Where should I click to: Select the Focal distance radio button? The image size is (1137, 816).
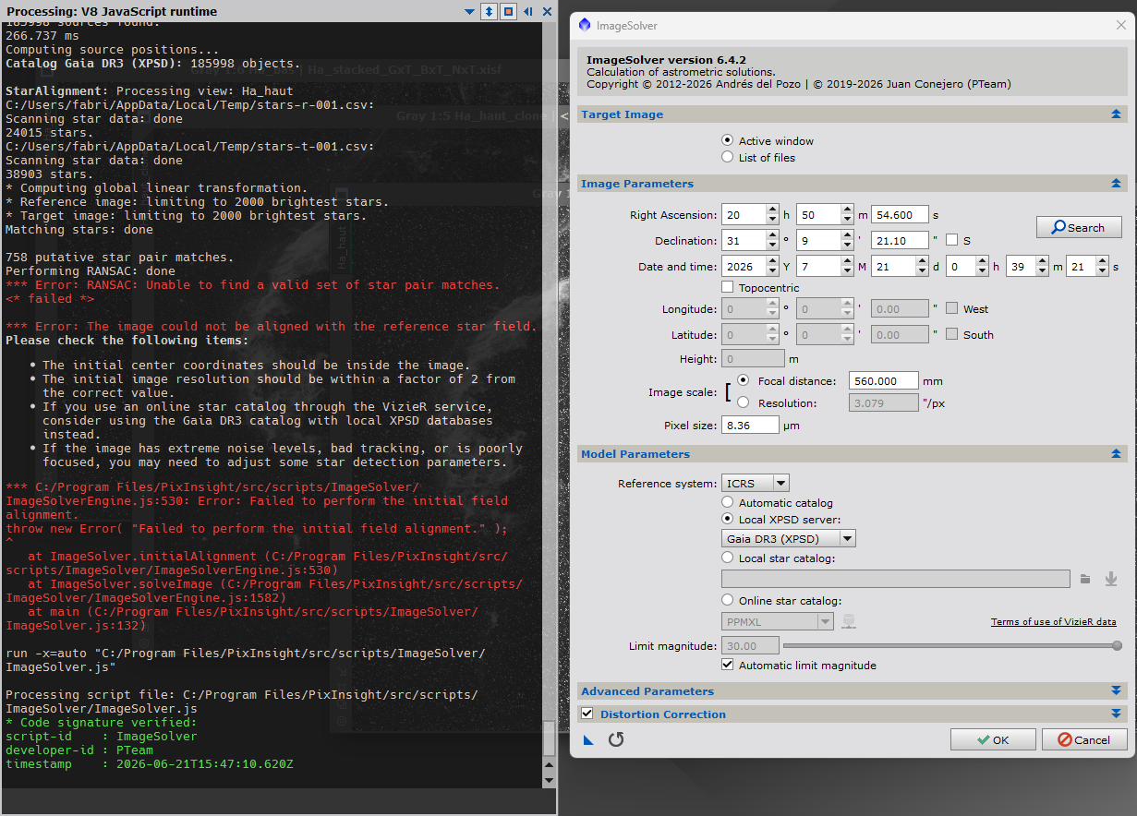click(744, 380)
